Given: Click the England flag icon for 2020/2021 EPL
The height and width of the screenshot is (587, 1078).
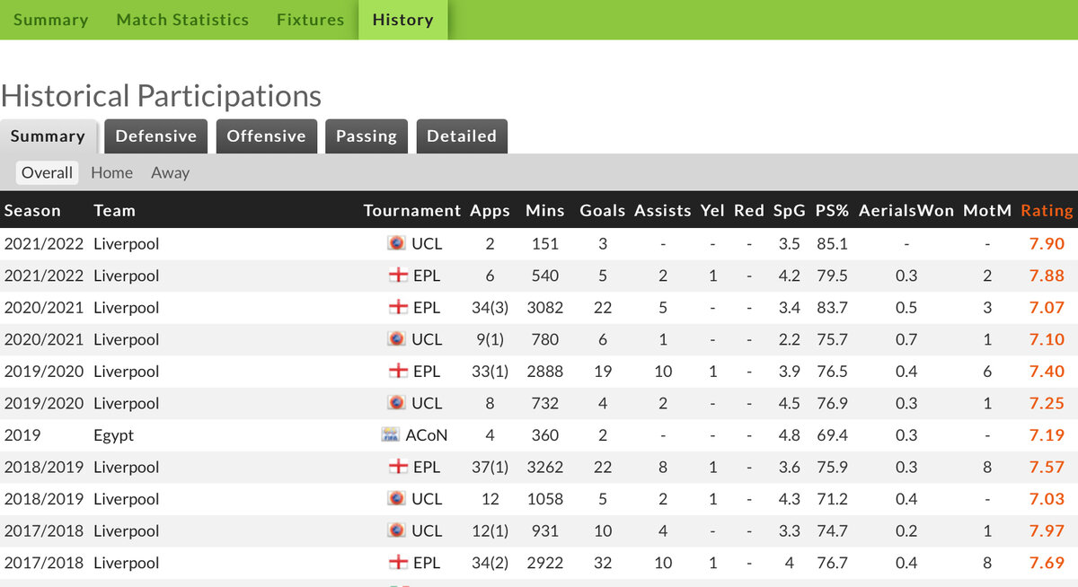Looking at the screenshot, I should click(x=396, y=307).
